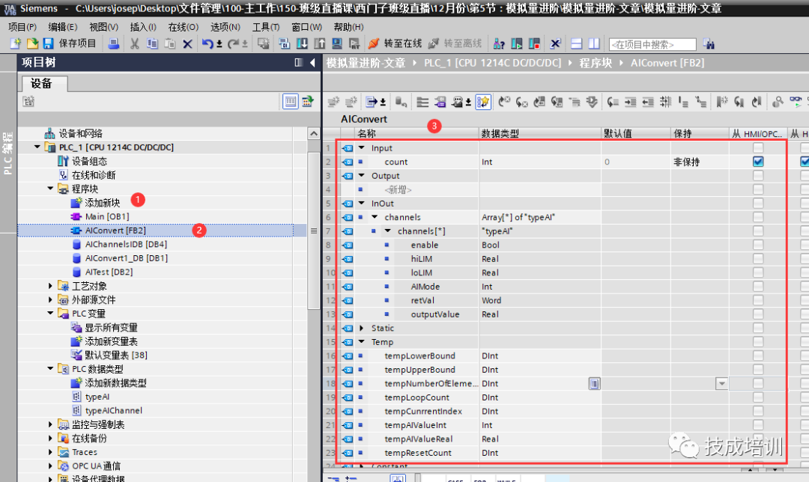Image resolution: width=809 pixels, height=482 pixels.
Task: Click the binoculars search icon
Action: 709,44
